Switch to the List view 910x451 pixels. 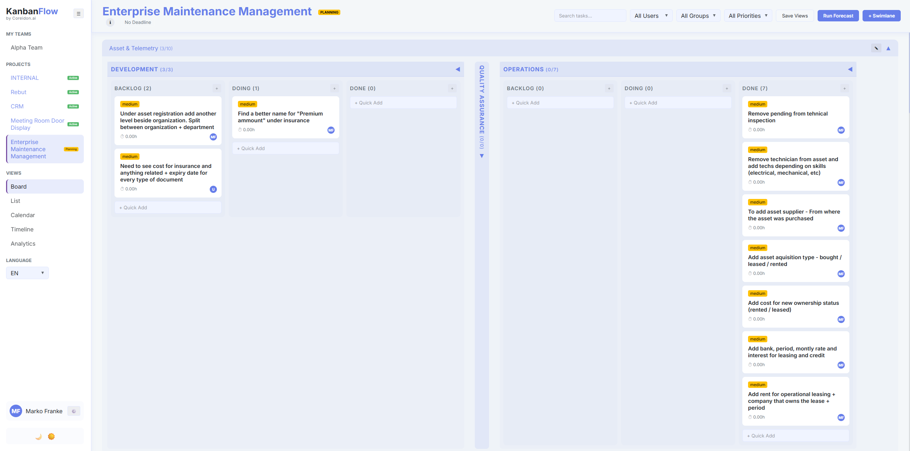pyautogui.click(x=15, y=200)
